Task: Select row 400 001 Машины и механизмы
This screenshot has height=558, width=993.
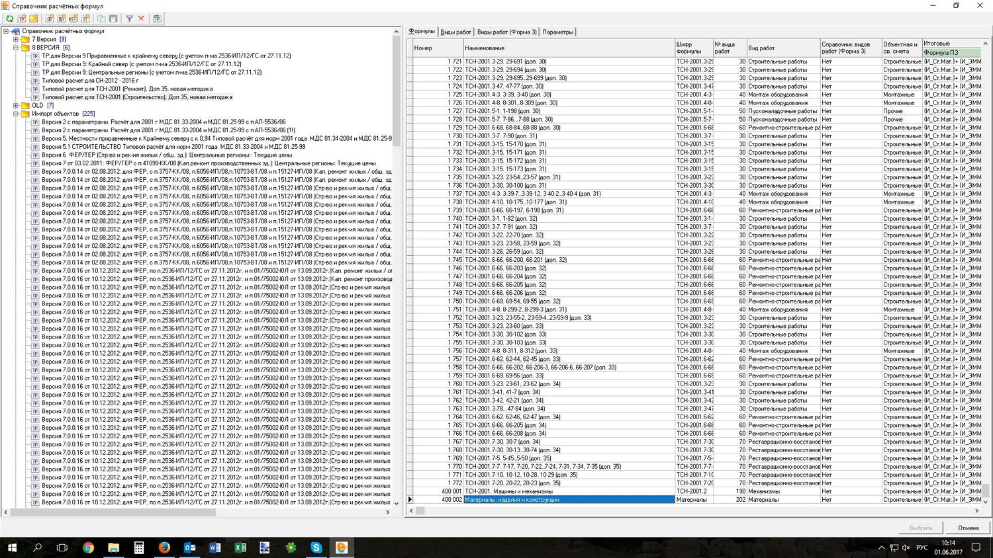Action: pos(694,491)
